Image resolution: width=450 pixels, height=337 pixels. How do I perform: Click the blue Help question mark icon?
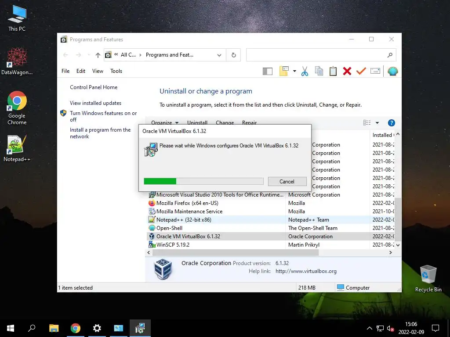click(391, 123)
